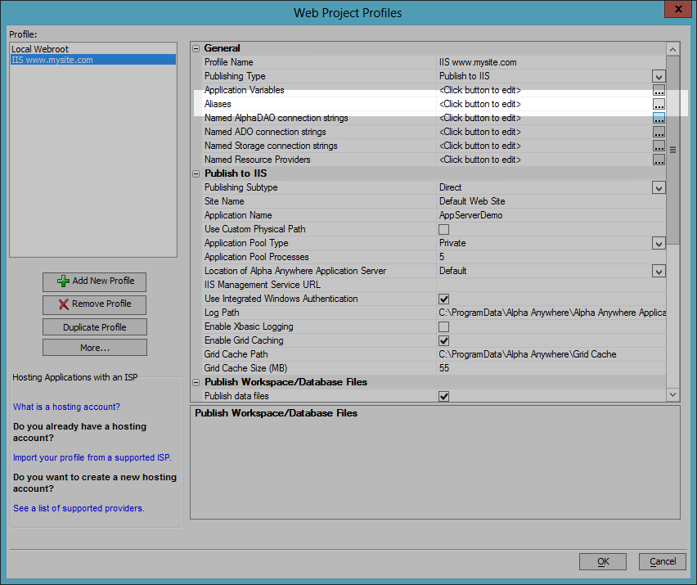Image resolution: width=697 pixels, height=585 pixels.
Task: Click the ellipsis button for Aliases
Action: (659, 104)
